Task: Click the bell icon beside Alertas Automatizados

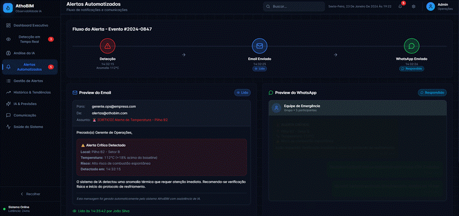Action: (x=8, y=67)
